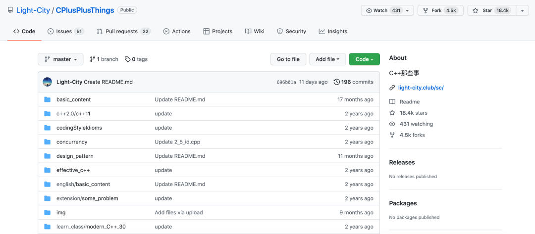Click the folder icon for img

point(48,213)
